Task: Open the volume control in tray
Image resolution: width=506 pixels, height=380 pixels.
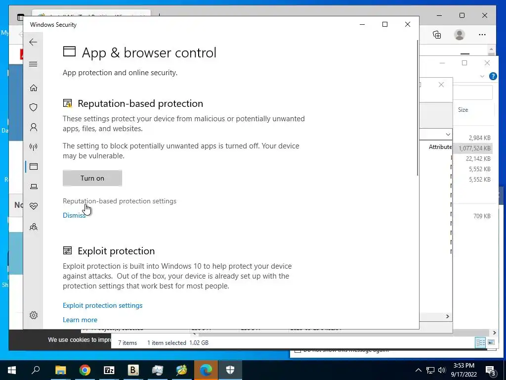Action: point(442,370)
